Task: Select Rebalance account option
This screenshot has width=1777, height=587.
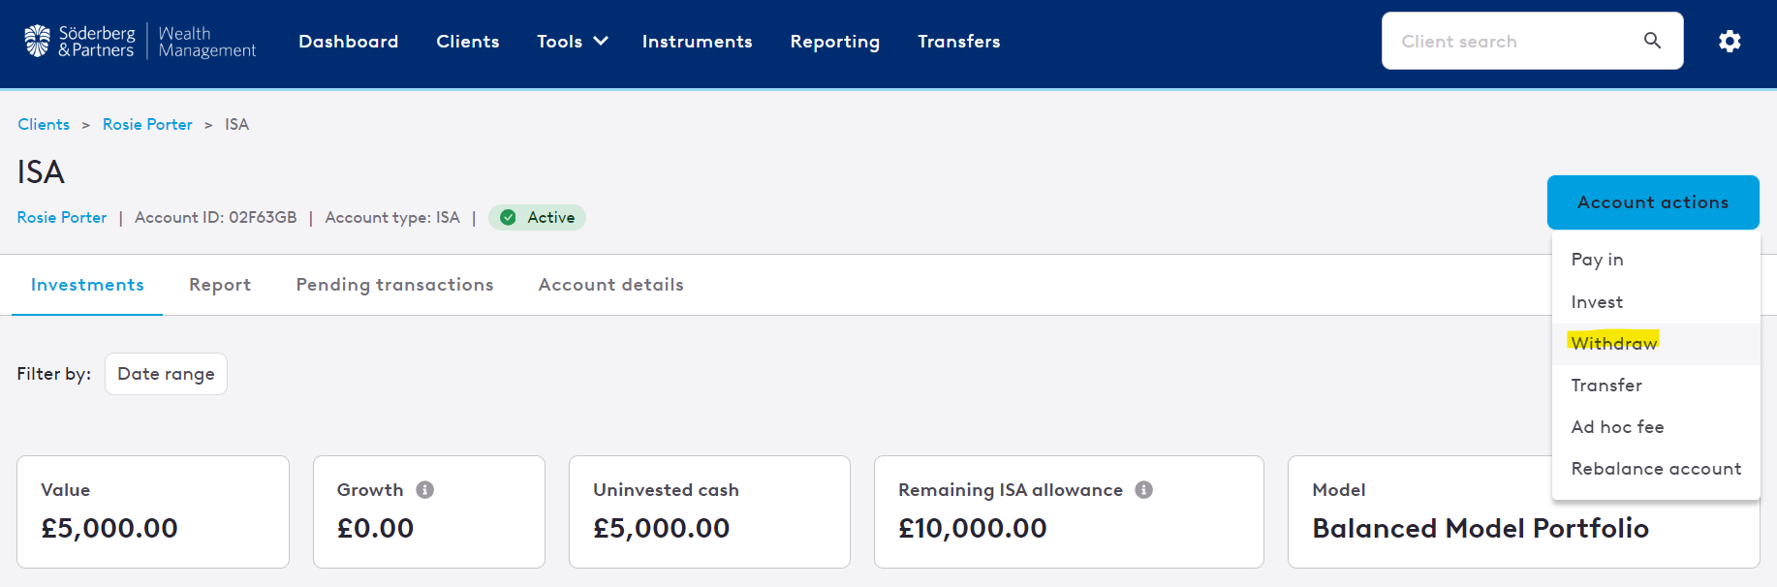Action: (x=1656, y=469)
